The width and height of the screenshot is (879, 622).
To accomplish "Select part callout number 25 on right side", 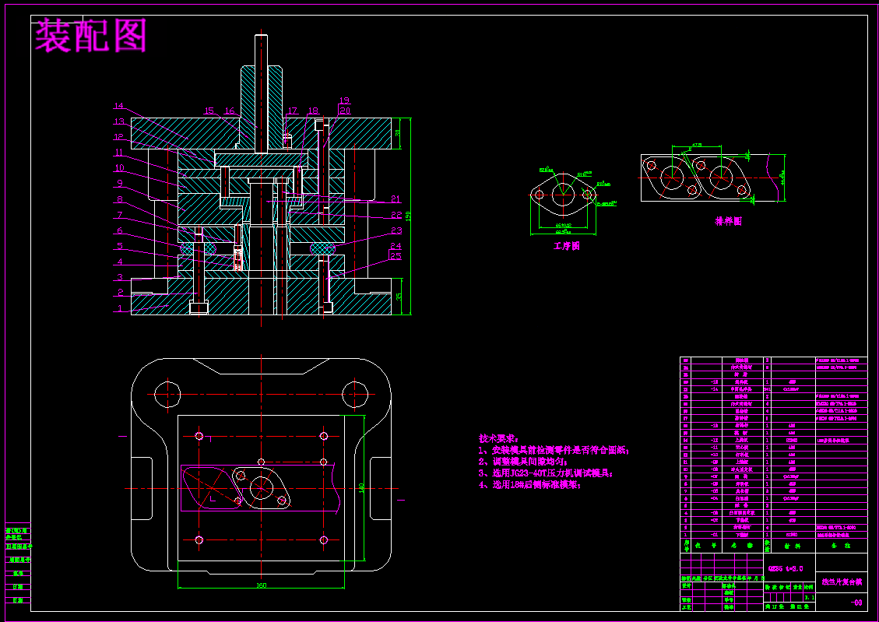I will [396, 256].
